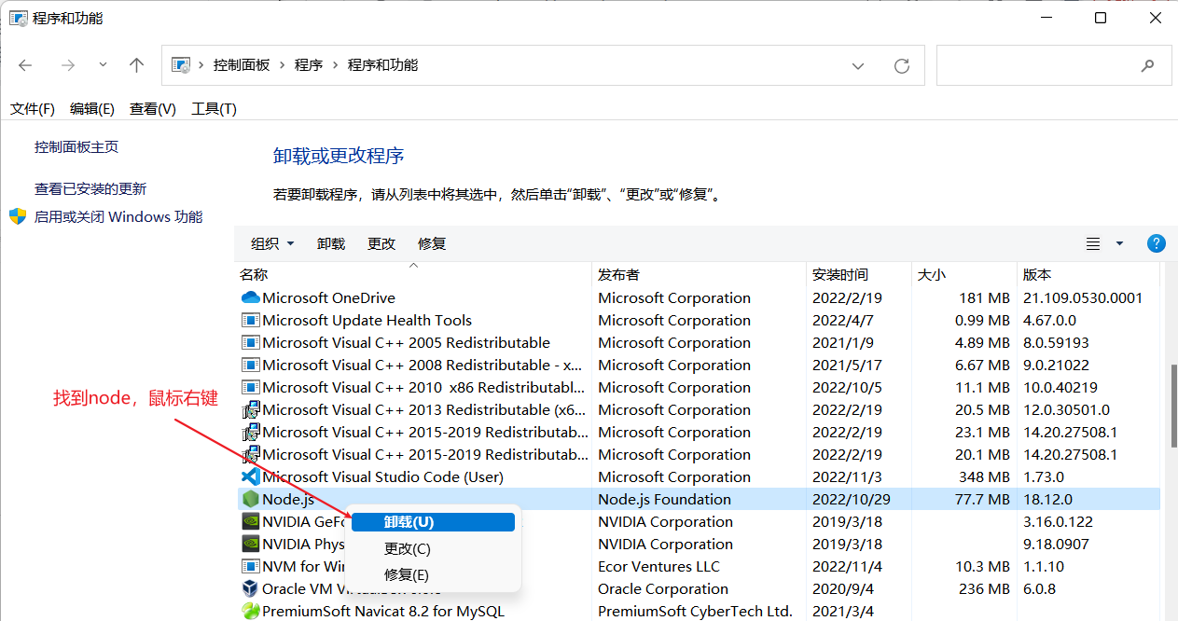
Task: Choose 更改(C) from the context menu
Action: 434,549
